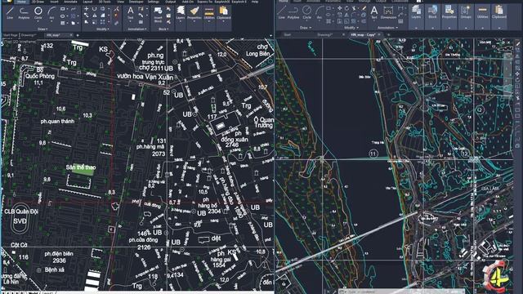Click 'vườn hoa Vạn Xuân' map label
This screenshot has height=294, width=523.
(145, 77)
